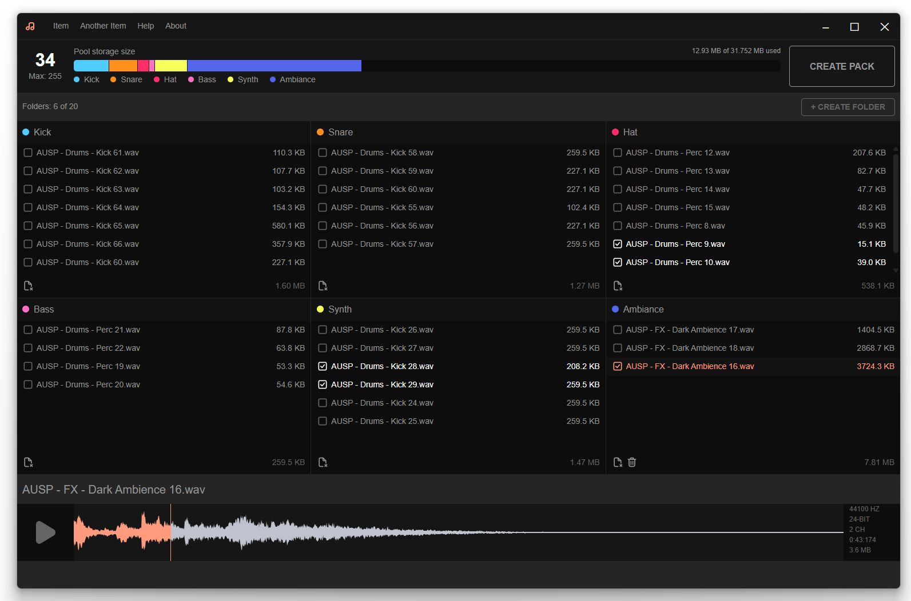Click the purple dot beside Ambiance folder title
Image resolution: width=911 pixels, height=601 pixels.
tap(615, 309)
